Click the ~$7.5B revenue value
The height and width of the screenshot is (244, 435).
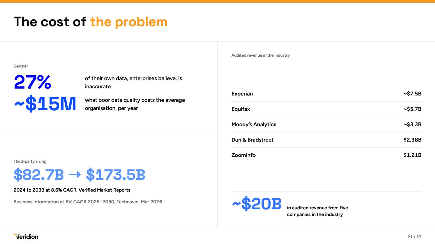point(412,94)
